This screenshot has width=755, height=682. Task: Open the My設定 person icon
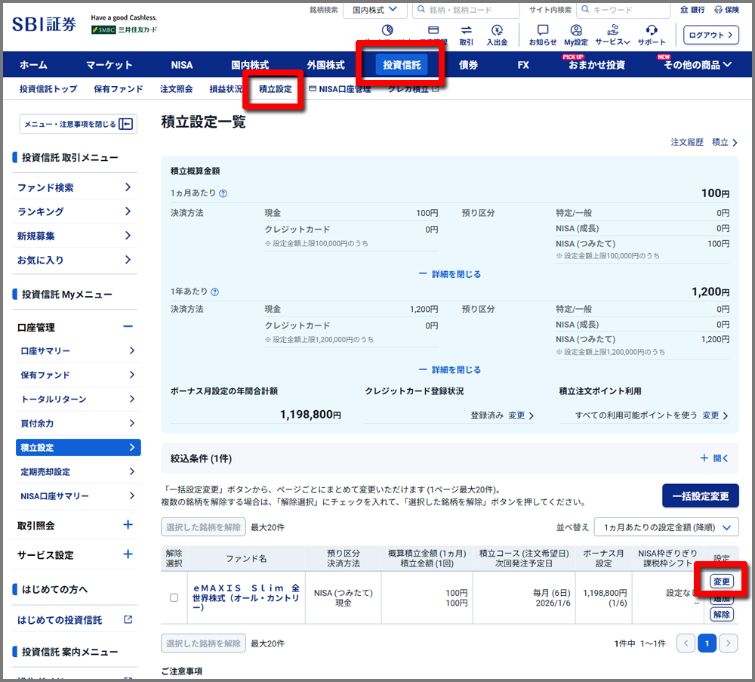576,30
